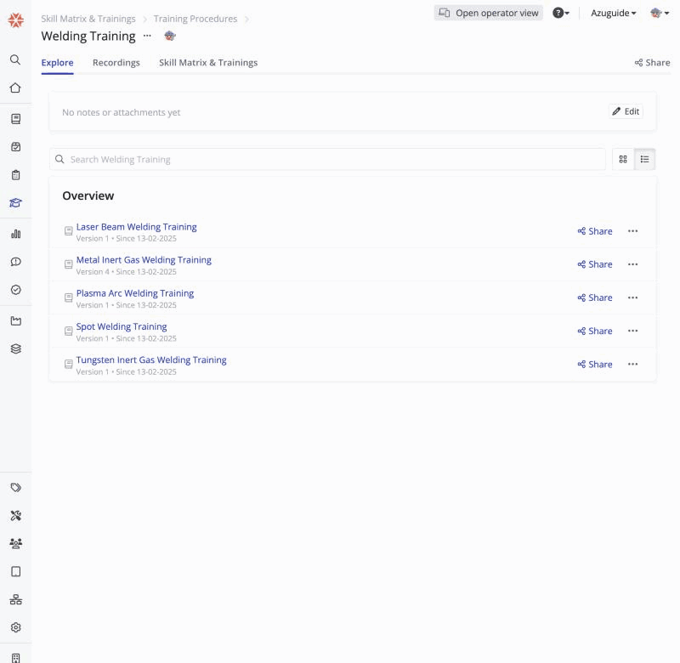Screen dimensions: 680x663
Task: Open more options for Spot Welding Training
Action: point(632,331)
